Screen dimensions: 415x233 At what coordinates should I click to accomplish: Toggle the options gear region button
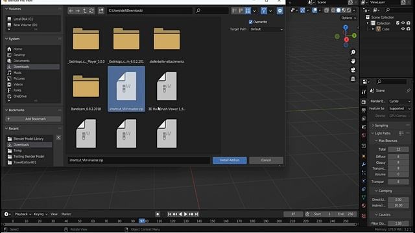(x=279, y=11)
